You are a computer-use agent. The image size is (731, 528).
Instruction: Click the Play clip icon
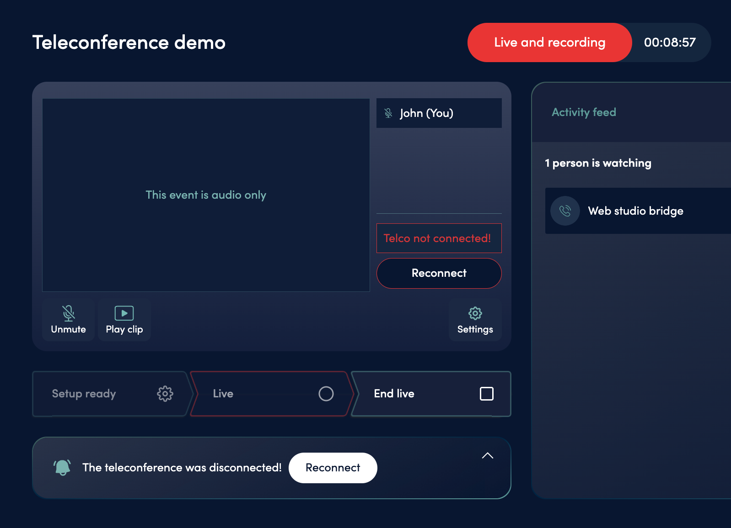coord(124,313)
